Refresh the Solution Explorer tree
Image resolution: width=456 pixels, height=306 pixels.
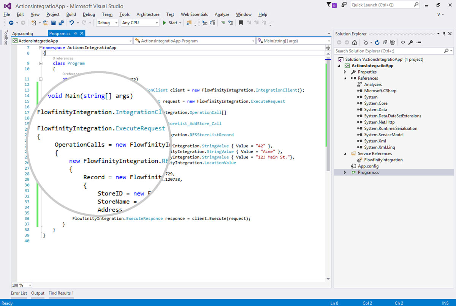click(x=377, y=43)
